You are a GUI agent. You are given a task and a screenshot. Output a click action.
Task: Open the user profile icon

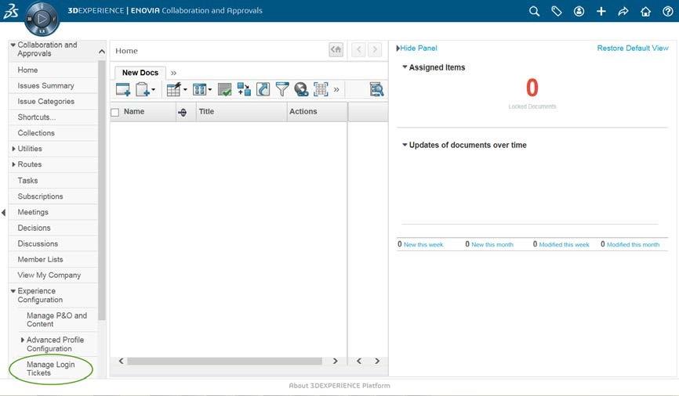point(579,11)
